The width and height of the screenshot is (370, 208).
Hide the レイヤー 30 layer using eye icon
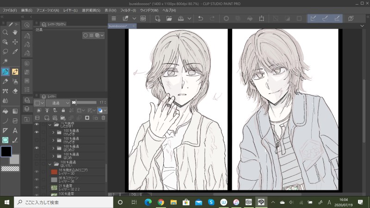point(37,171)
